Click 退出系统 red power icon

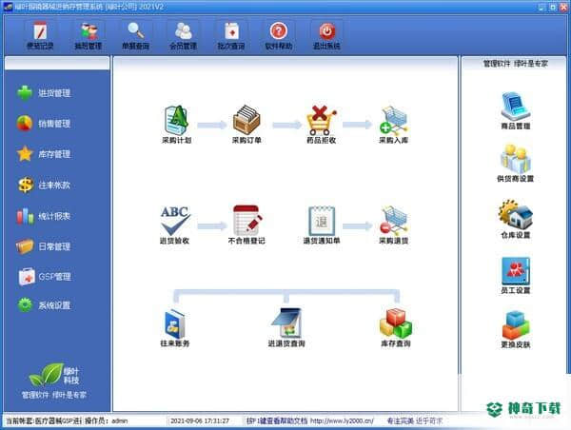point(326,36)
